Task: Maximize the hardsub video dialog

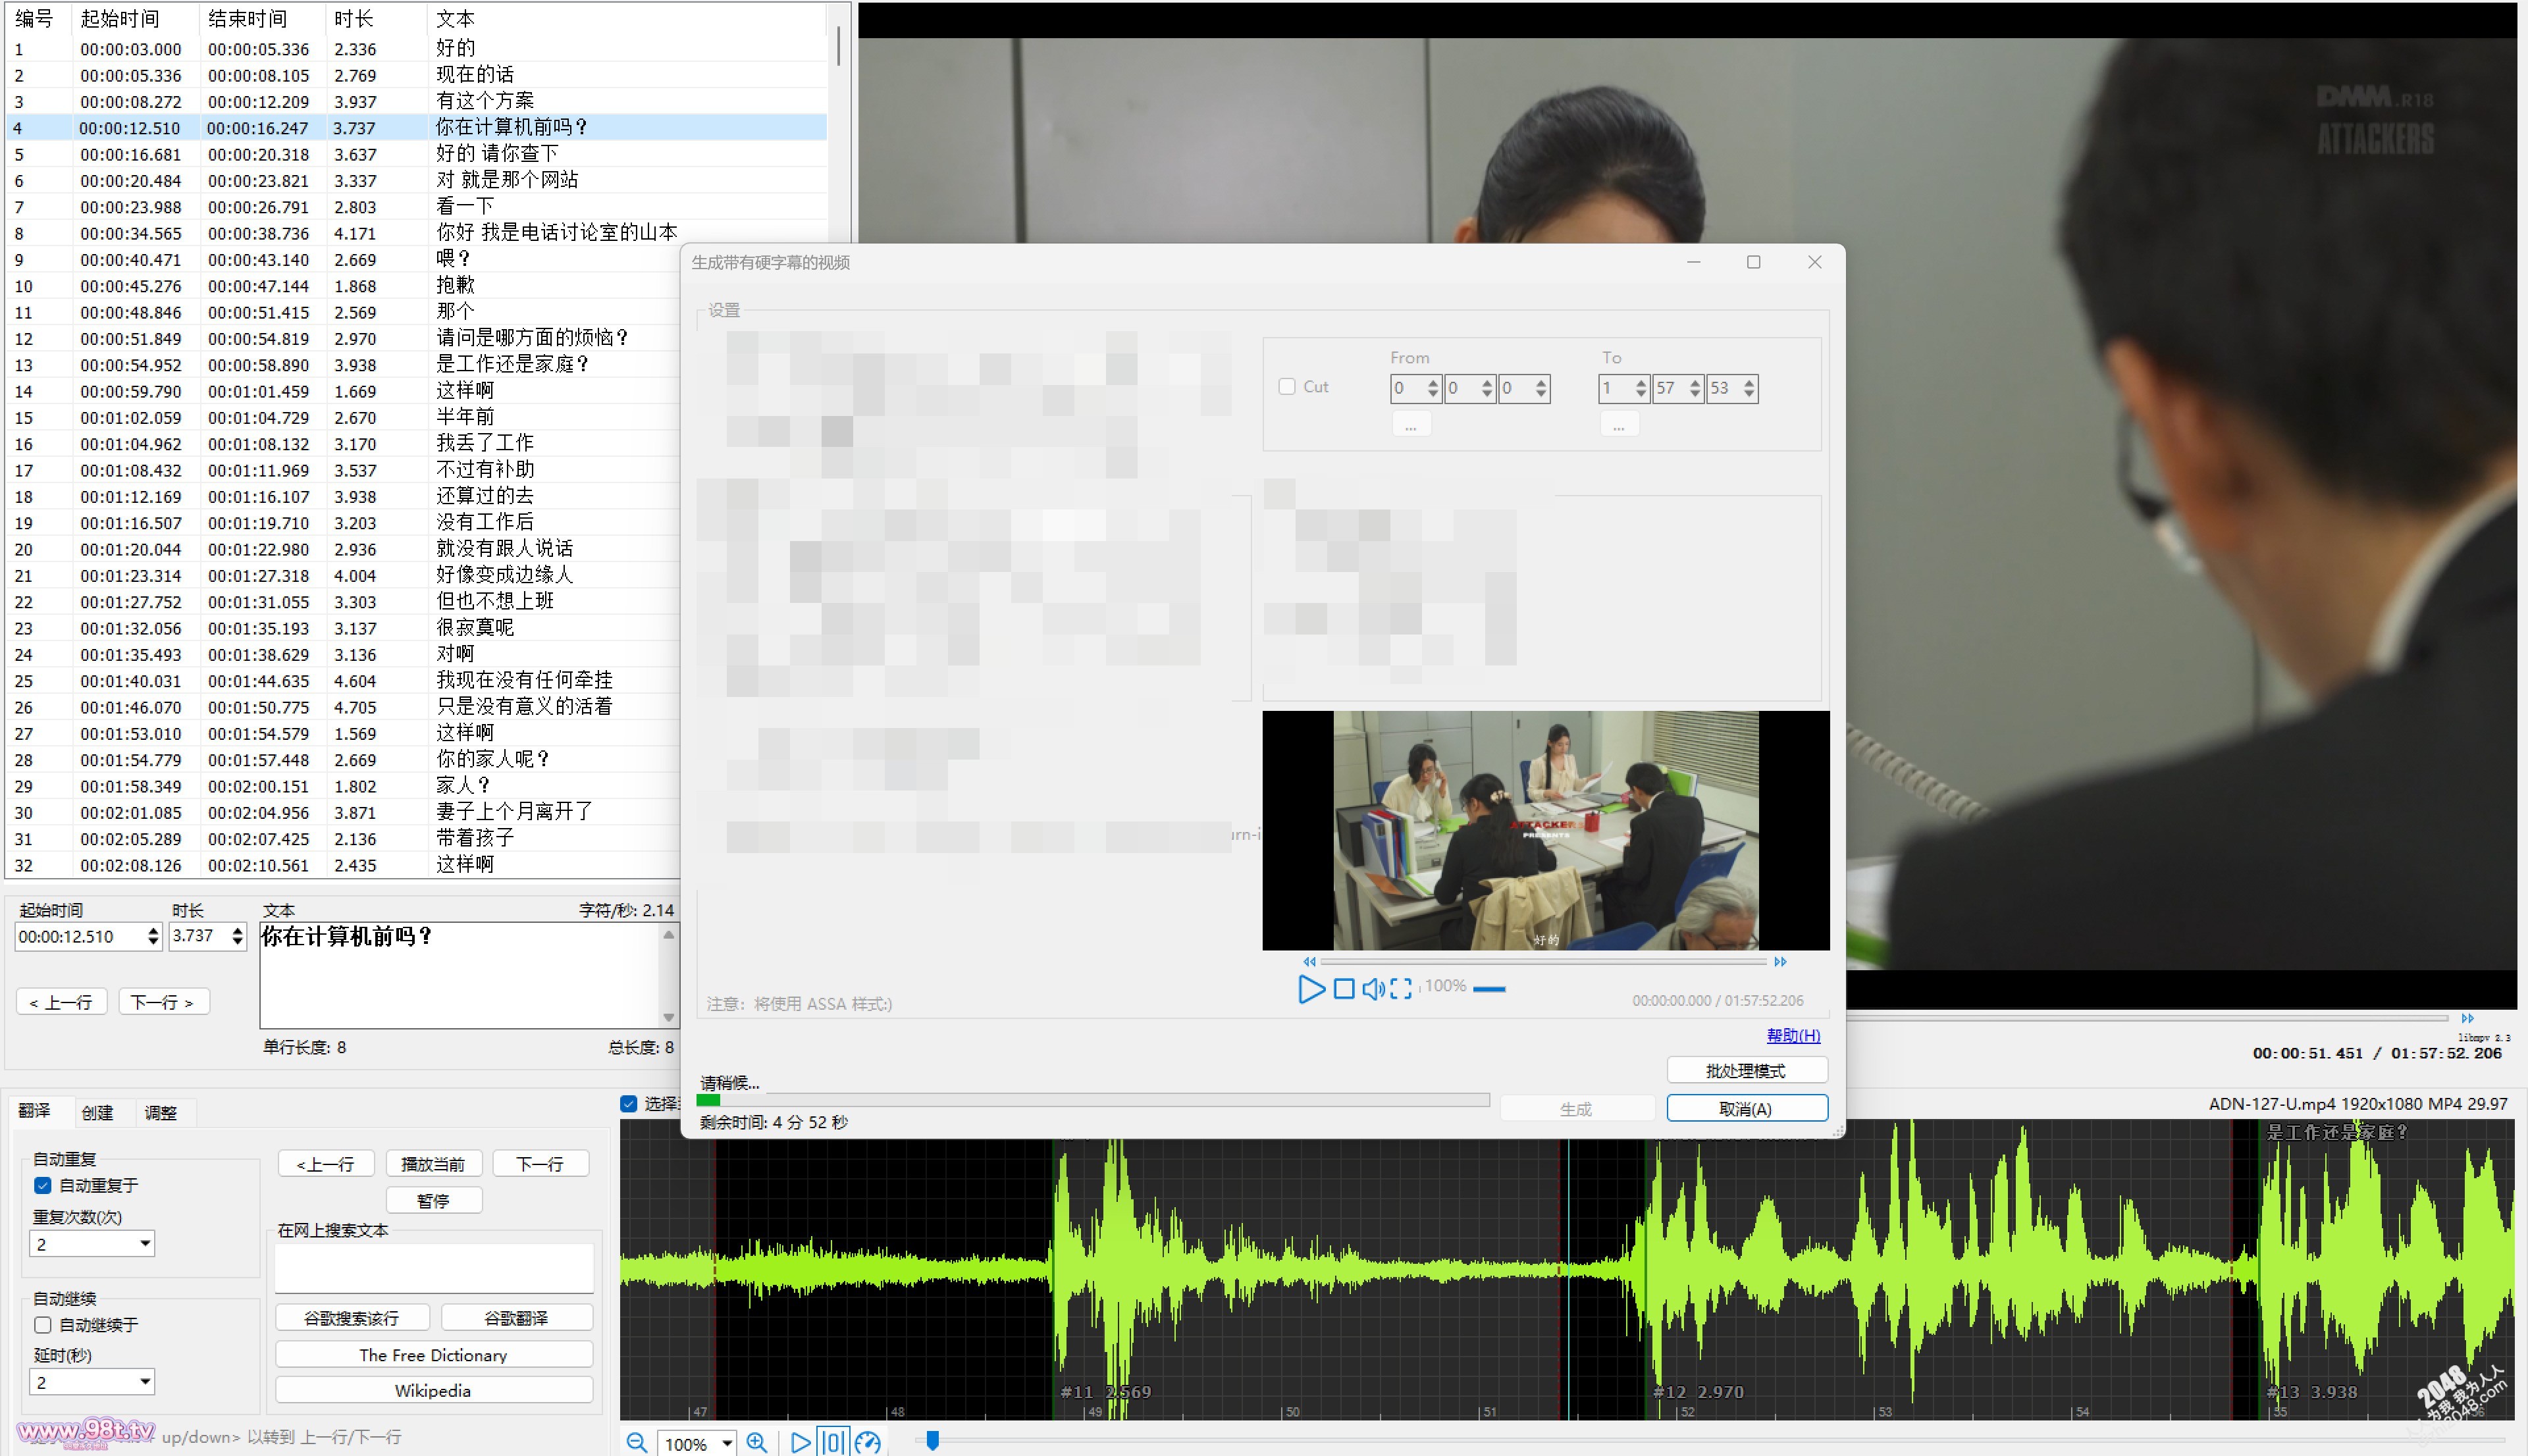Action: point(1753,262)
